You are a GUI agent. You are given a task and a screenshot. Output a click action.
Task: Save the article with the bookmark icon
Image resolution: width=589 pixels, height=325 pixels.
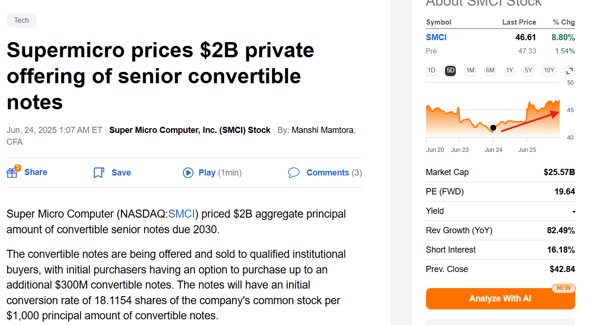[98, 172]
